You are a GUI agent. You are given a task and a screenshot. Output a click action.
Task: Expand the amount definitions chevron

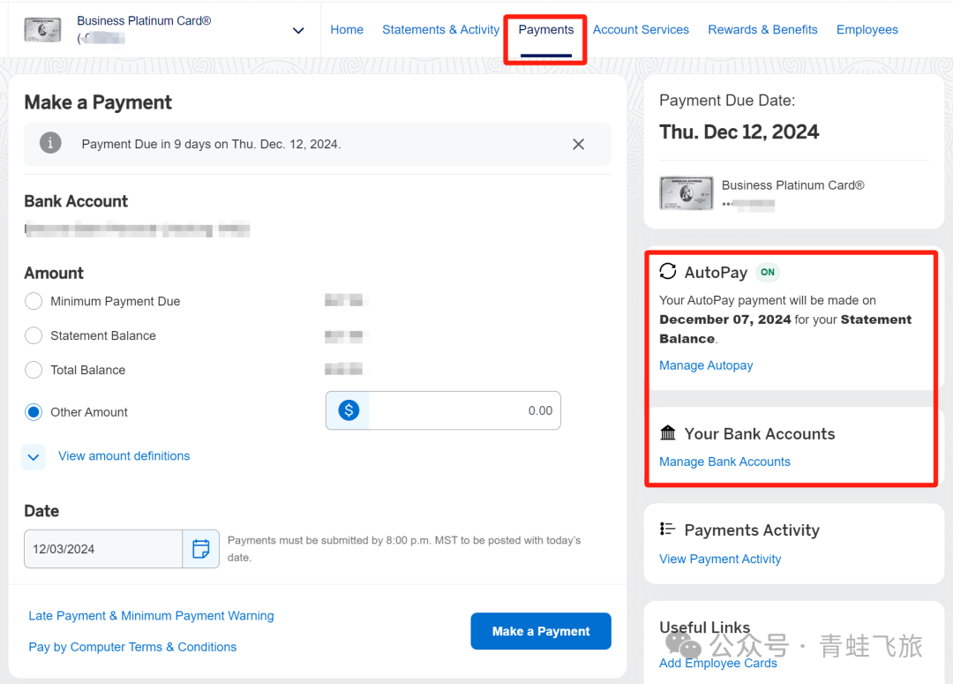tap(34, 456)
